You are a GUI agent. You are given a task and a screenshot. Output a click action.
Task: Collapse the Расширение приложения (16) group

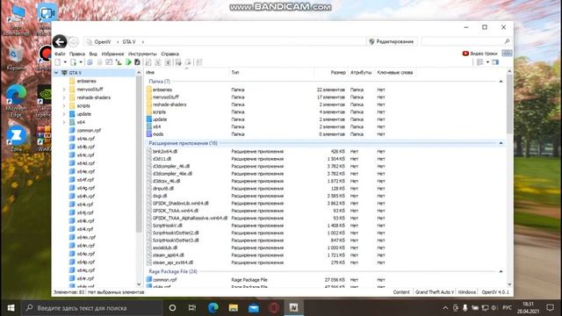501,143
